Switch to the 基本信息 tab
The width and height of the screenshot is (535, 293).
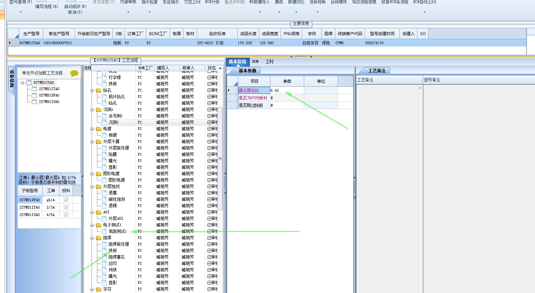point(237,62)
